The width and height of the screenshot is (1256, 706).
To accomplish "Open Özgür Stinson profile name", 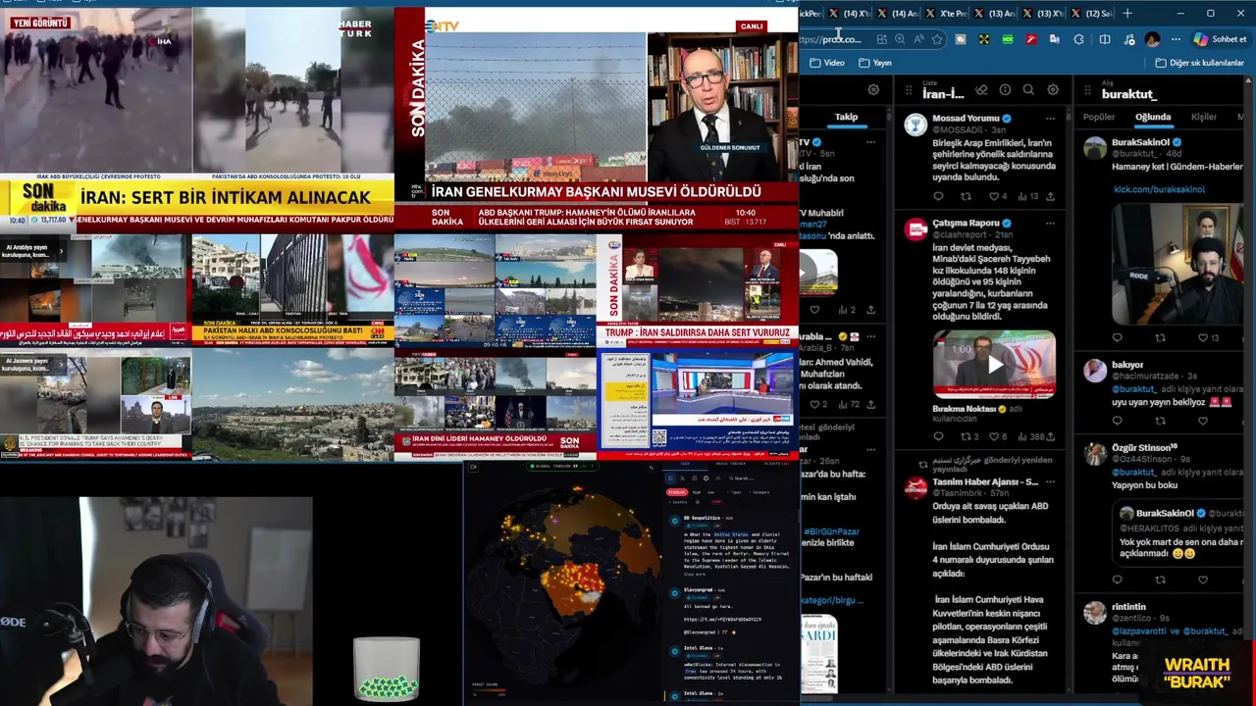I will point(1143,447).
